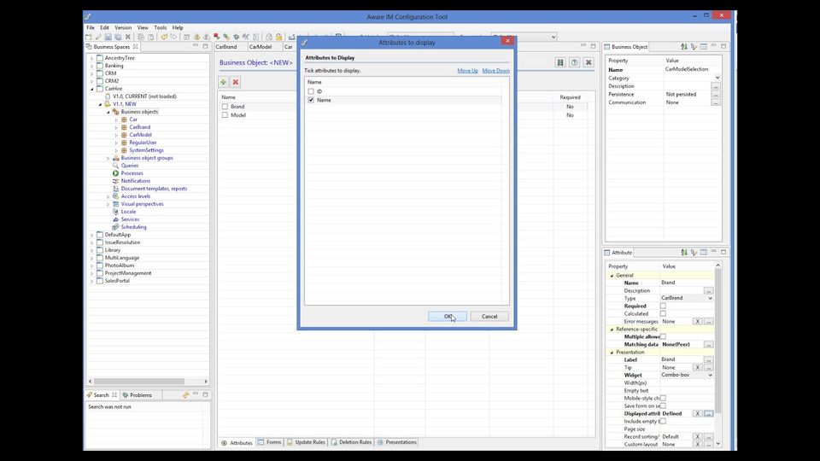The width and height of the screenshot is (820, 461).
Task: Click filter icon in Attribute panel header
Action: 694,253
